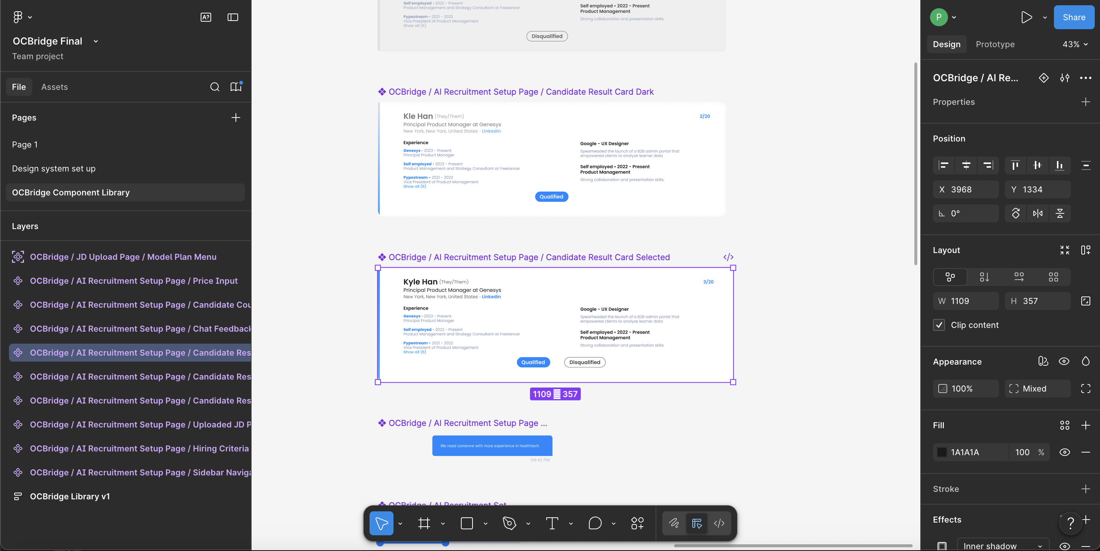Click the 1A1A1A fill color swatch
The width and height of the screenshot is (1100, 551).
[942, 452]
